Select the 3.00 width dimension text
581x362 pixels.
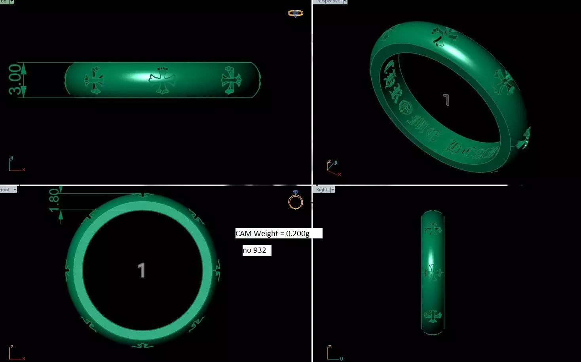pos(15,80)
